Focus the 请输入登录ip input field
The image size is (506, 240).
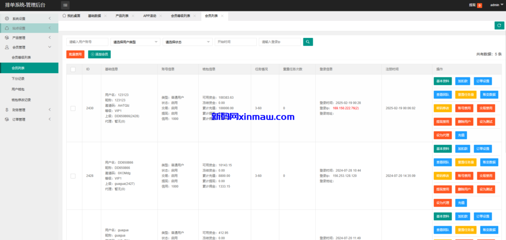coord(280,42)
